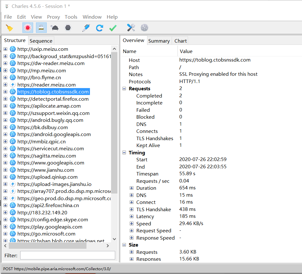Toggle the red Record button
Viewport: 302px width, 274px height.
[27, 28]
